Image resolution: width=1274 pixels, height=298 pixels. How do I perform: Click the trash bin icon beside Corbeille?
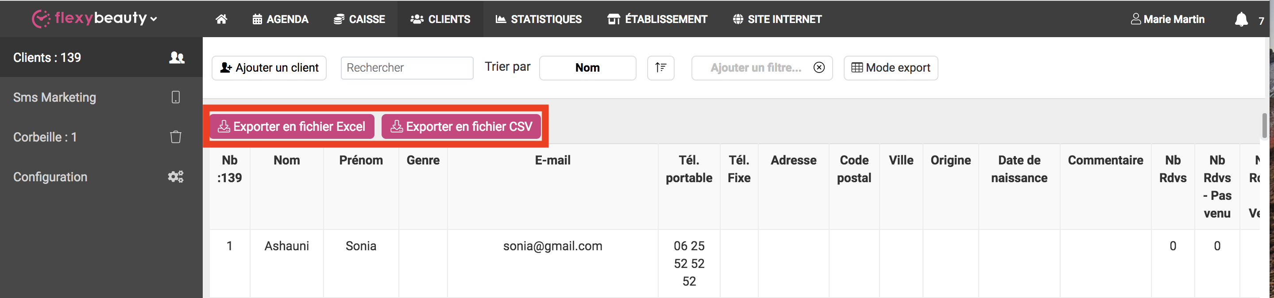click(176, 137)
